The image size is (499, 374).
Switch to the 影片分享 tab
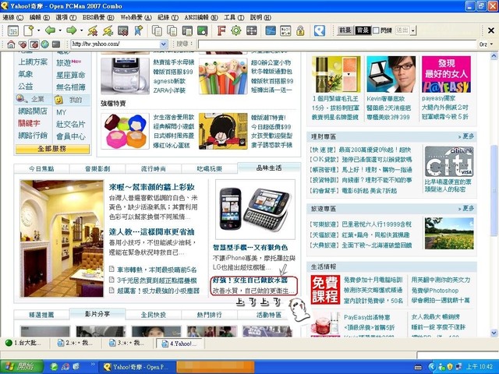tap(97, 314)
